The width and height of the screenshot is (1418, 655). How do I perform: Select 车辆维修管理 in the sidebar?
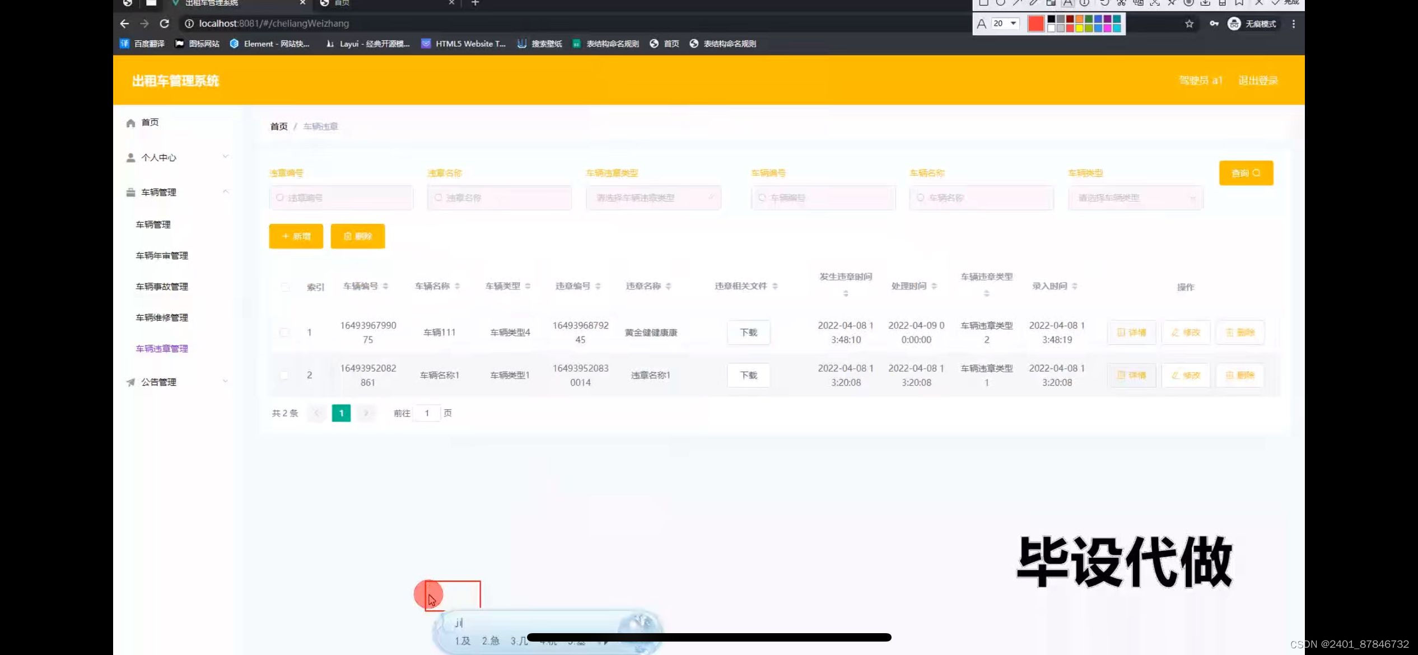coord(162,317)
